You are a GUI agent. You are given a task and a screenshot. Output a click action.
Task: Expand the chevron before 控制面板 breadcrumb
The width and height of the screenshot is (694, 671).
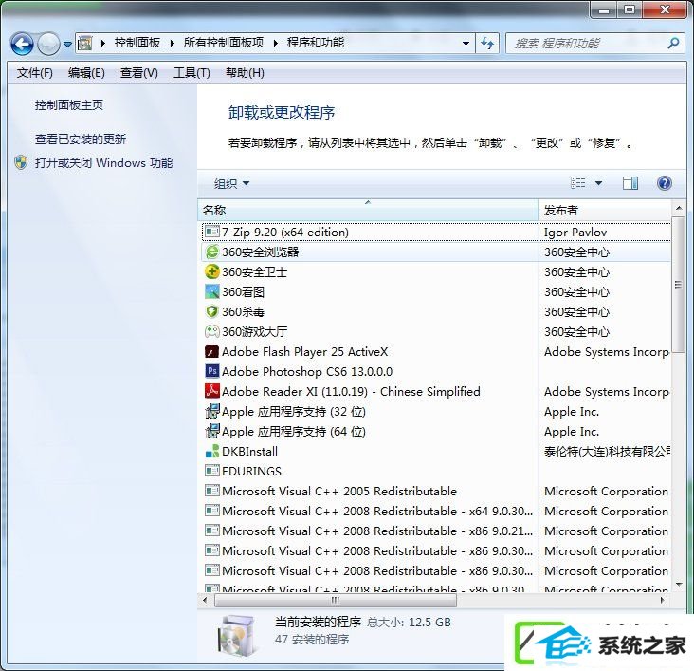[x=103, y=43]
